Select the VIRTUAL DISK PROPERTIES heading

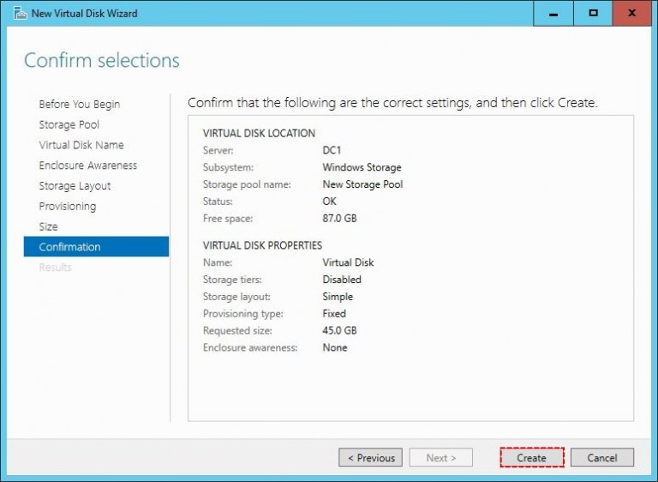pos(262,245)
